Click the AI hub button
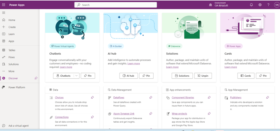This screenshot has height=131, width=280. (x=129, y=76)
